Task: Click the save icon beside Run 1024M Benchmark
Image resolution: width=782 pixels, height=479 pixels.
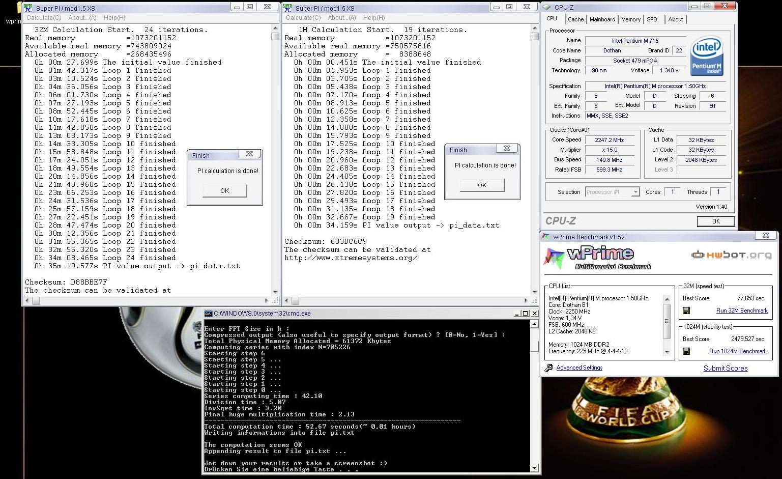Action: pyautogui.click(x=686, y=351)
